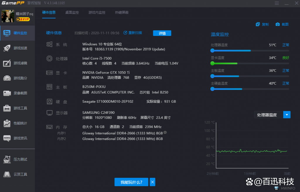Viewport: 300px width, 192px height.
Task: Click the 截图 text link
Action: click(285, 25)
